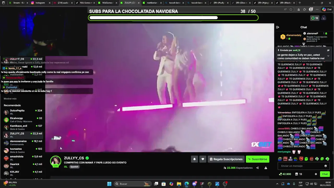
Task: Toggle Read aloud icon in address bar
Action: click(285, 9)
